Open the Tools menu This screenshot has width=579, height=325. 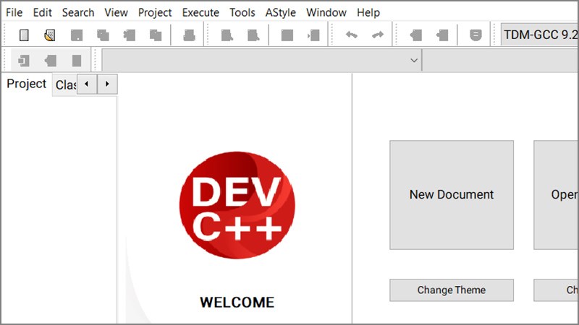click(242, 12)
